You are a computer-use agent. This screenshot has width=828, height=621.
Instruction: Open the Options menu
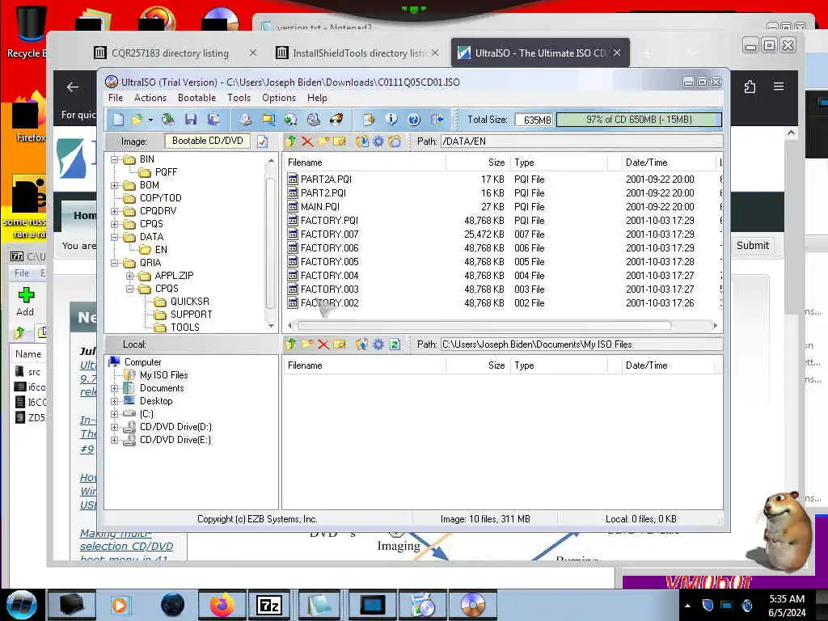(x=279, y=98)
